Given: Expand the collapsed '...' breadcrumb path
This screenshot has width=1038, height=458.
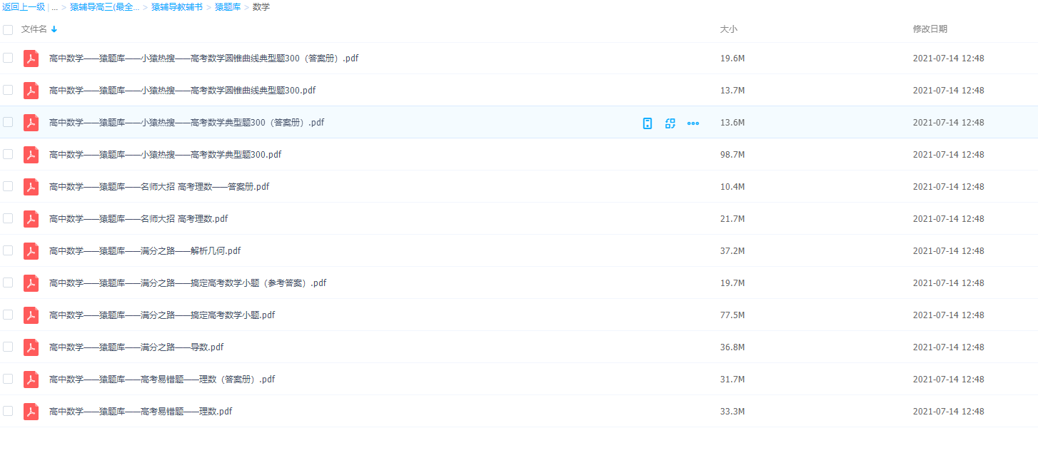Looking at the screenshot, I should pos(54,7).
